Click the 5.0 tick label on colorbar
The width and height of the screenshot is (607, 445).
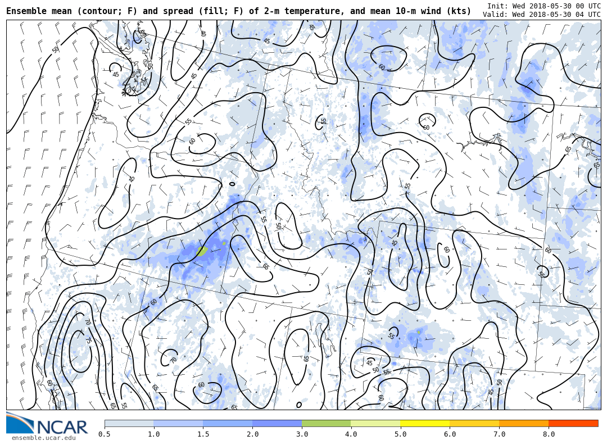[x=400, y=434]
